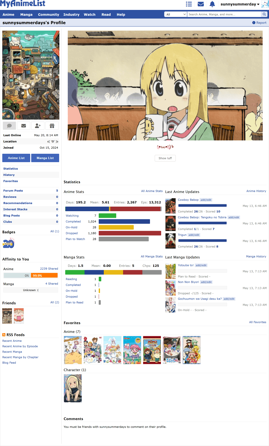Open the All search category dropdown
269x446 pixels.
[176, 14]
